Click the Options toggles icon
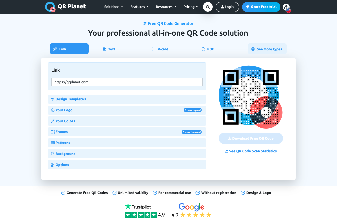The height and width of the screenshot is (221, 337). pyautogui.click(x=53, y=165)
